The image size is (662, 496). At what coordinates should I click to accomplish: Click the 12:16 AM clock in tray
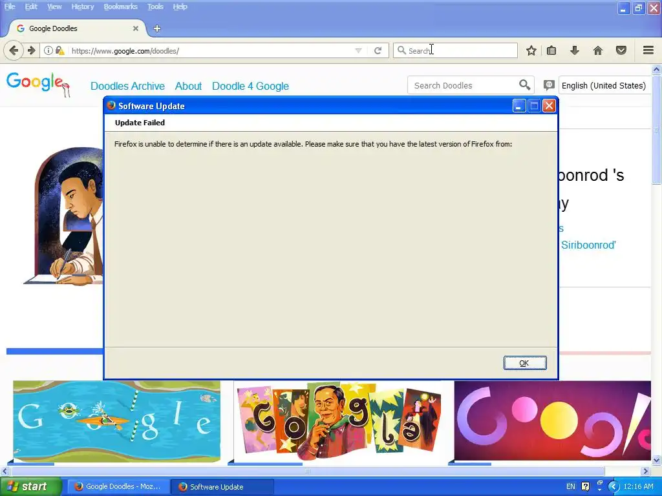[x=638, y=486]
